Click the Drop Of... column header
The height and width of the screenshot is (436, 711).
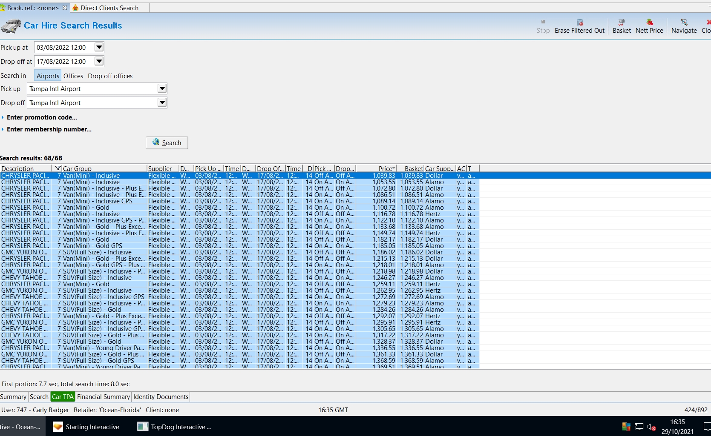coord(270,168)
